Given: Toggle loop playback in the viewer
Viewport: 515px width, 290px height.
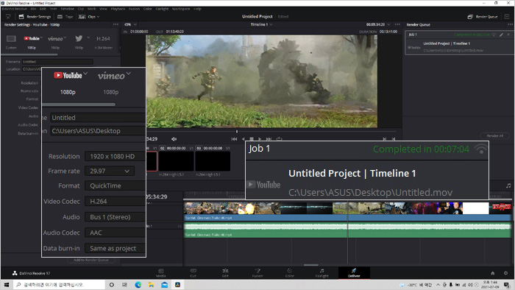Looking at the screenshot, I should click(279, 139).
